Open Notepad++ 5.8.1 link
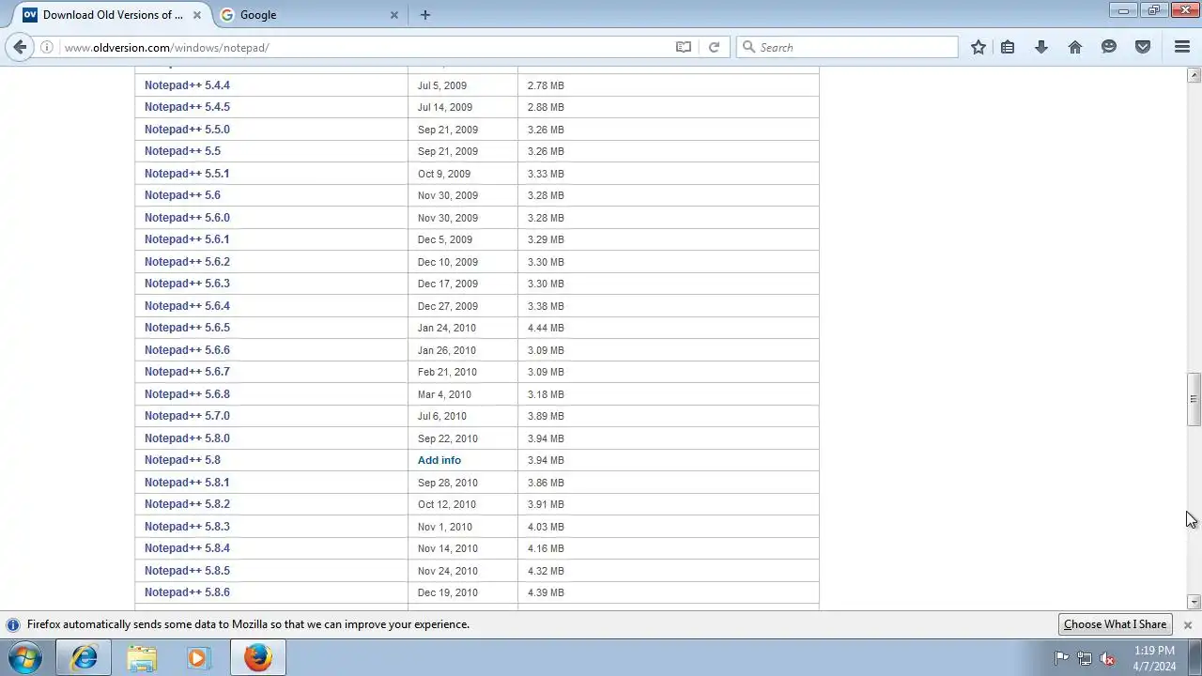This screenshot has height=676, width=1202. pos(187,483)
